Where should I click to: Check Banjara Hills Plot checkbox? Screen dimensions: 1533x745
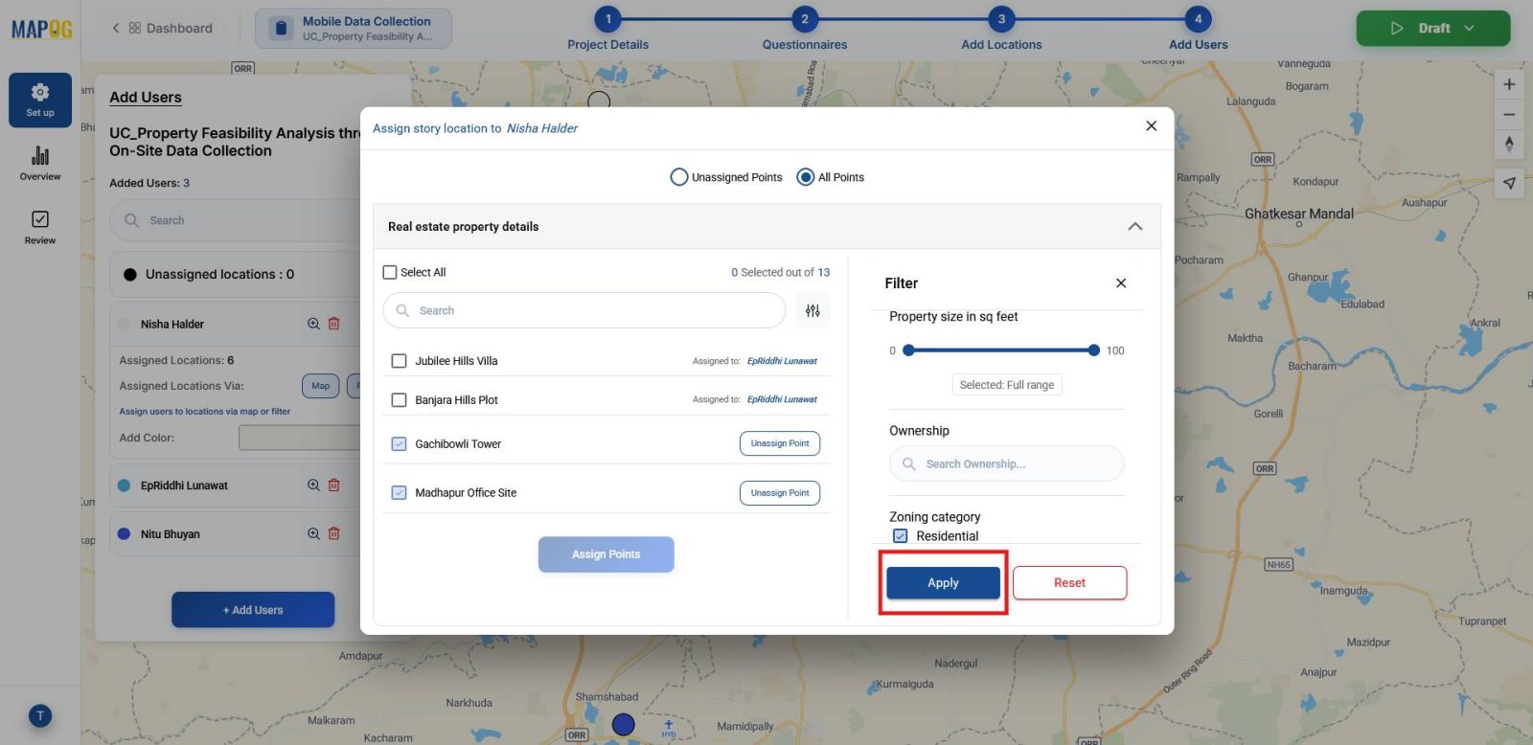tap(400, 400)
